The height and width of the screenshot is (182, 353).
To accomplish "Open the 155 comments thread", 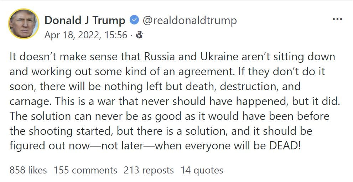I will tap(85, 170).
